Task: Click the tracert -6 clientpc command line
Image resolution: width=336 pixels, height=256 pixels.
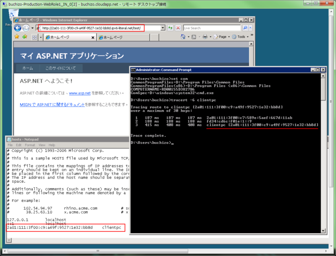Action: coord(173,100)
